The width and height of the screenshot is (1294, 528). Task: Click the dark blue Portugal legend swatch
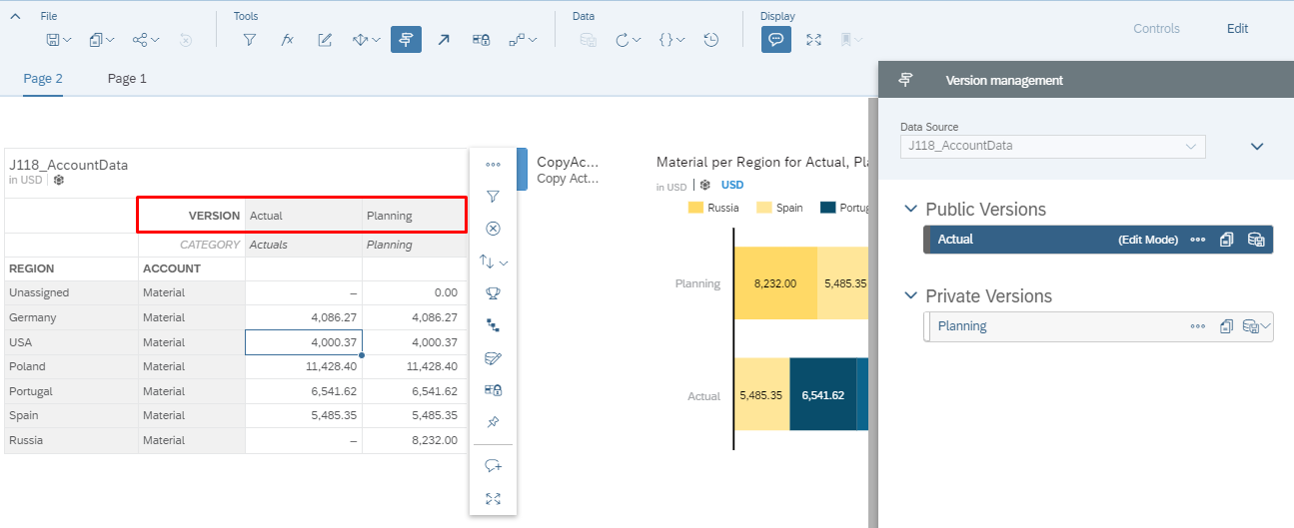(827, 208)
